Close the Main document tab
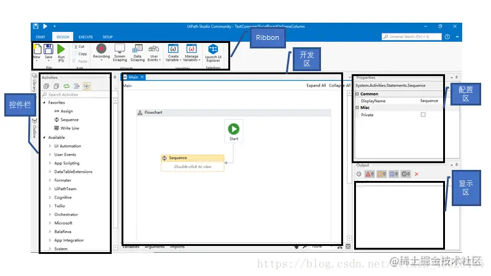The image size is (491, 276). 142,77
